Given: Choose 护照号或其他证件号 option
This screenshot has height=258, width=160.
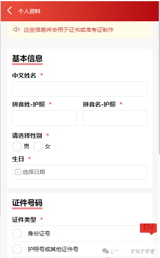Looking at the screenshot, I should 17,249.
